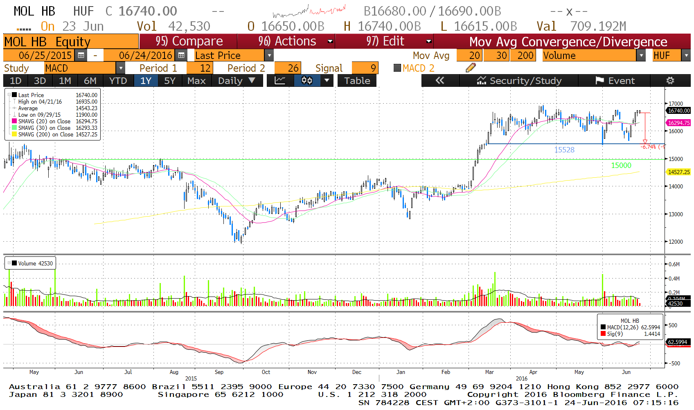Open Security/Study panel
This screenshot has width=694, height=410.
[x=519, y=81]
